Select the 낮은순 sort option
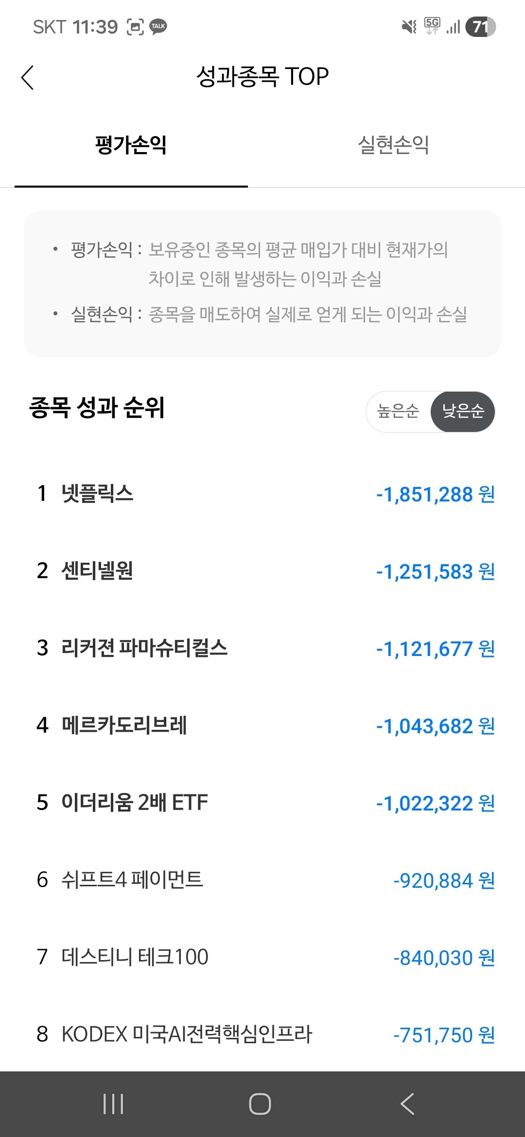Screen dimensions: 525x1137 (463, 411)
